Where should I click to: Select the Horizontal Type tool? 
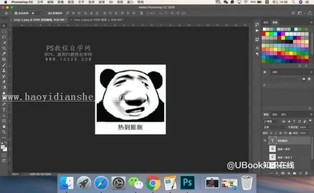pyautogui.click(x=4, y=109)
